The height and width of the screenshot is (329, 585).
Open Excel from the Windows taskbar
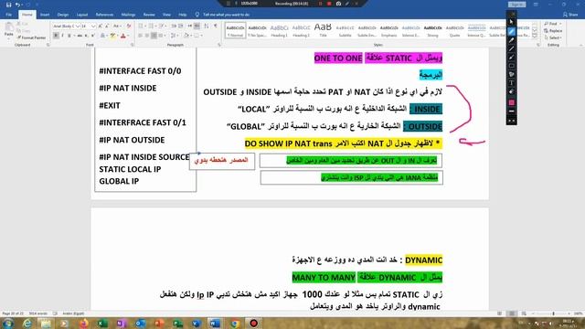[102, 324]
